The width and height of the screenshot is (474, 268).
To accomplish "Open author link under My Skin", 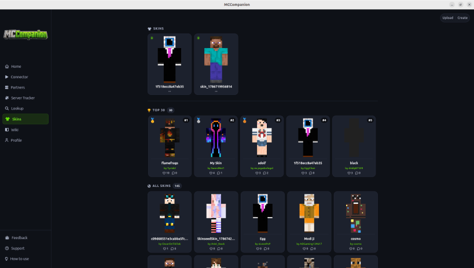I will click(x=216, y=168).
